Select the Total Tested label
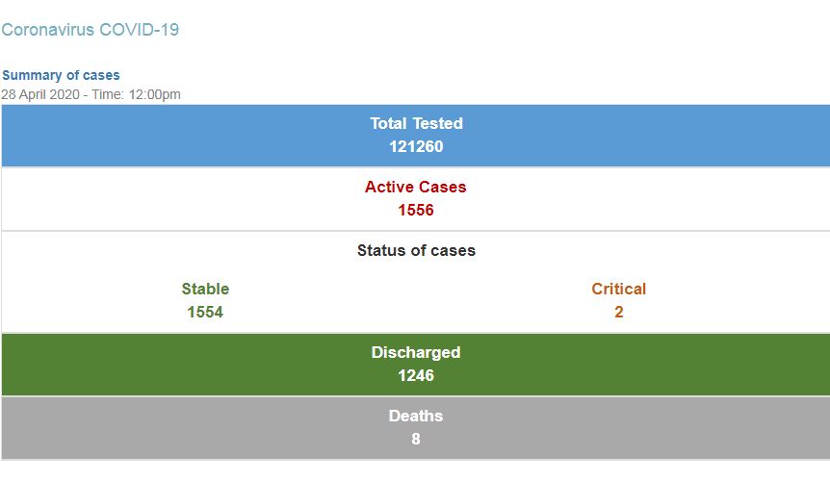This screenshot has height=481, width=830. (416, 123)
